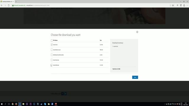Click the 3.3 MB size value
Image resolution: width=189 pixels, height=106 pixels.
(x=101, y=65)
